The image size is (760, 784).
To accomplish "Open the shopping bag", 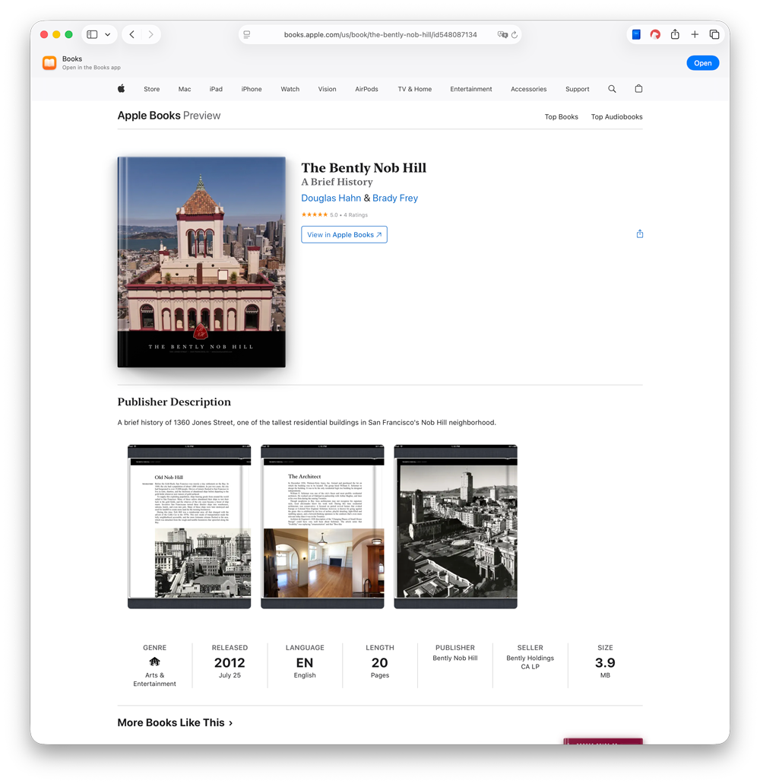I will tap(638, 89).
